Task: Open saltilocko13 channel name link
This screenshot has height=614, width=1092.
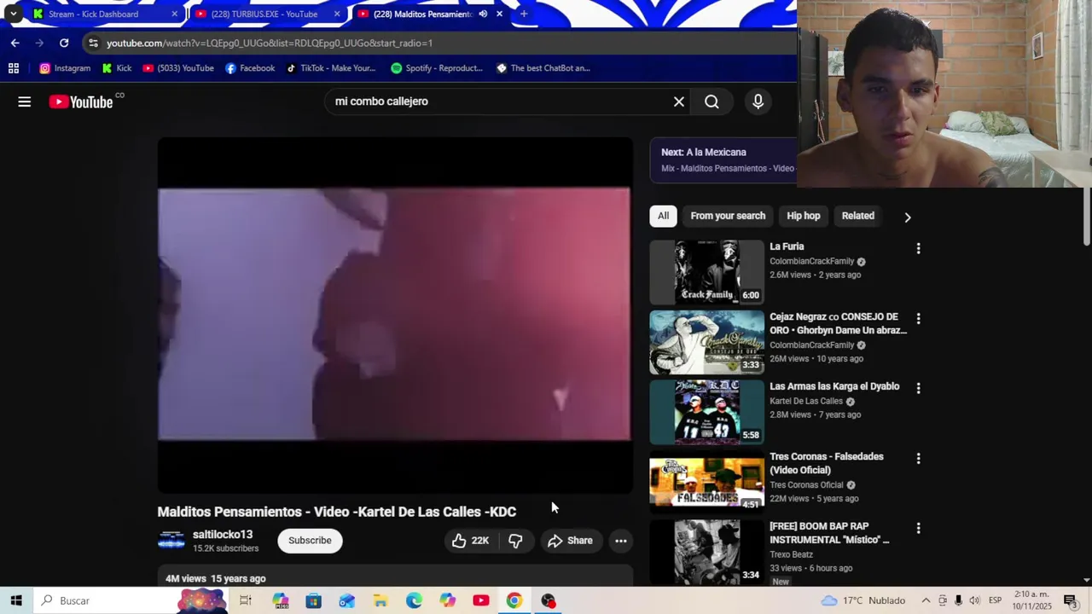Action: point(223,535)
